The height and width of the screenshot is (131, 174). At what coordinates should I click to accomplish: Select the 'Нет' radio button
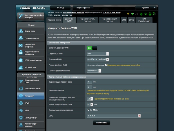(x=93, y=110)
